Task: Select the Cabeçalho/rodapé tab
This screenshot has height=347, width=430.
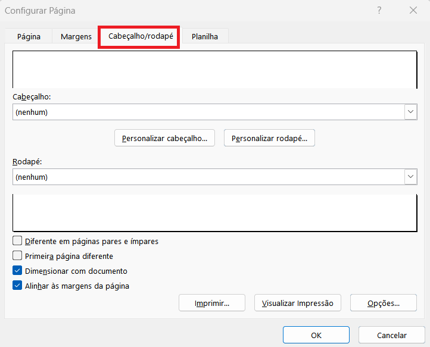Action: click(141, 36)
